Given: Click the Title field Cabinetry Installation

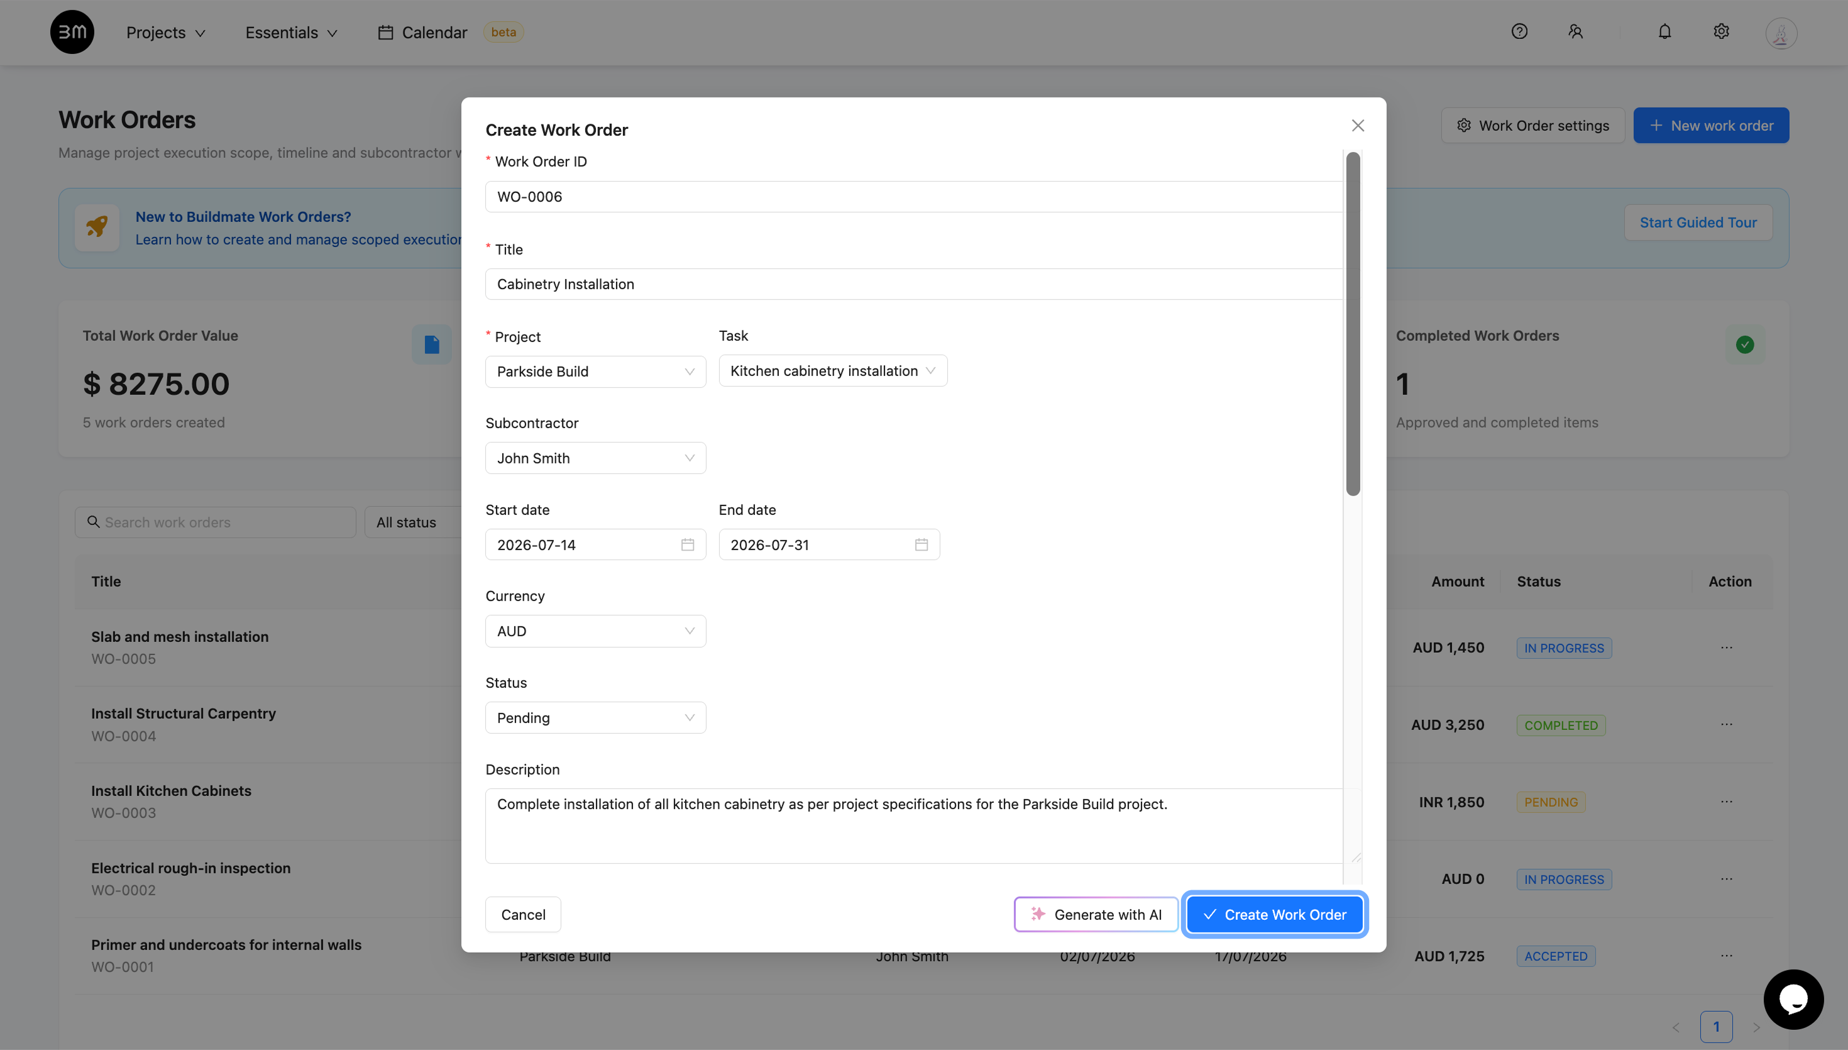Looking at the screenshot, I should [914, 284].
